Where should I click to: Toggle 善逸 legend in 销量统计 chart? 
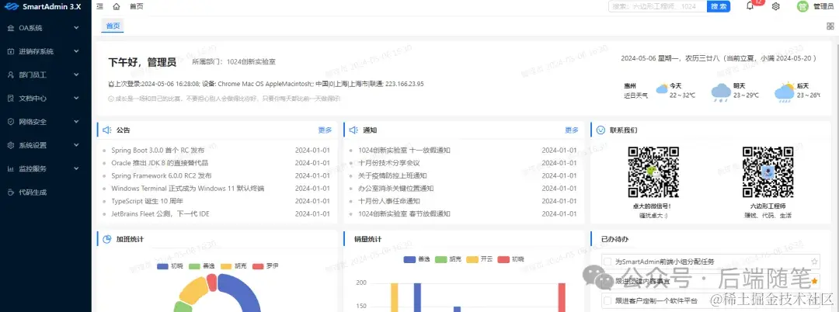(417, 259)
